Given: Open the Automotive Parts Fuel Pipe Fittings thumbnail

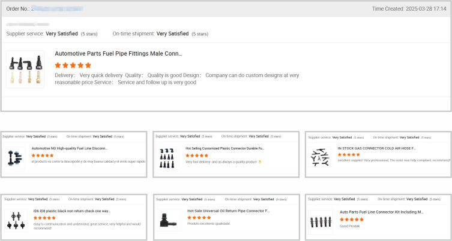Looking at the screenshot, I should 25,69.
